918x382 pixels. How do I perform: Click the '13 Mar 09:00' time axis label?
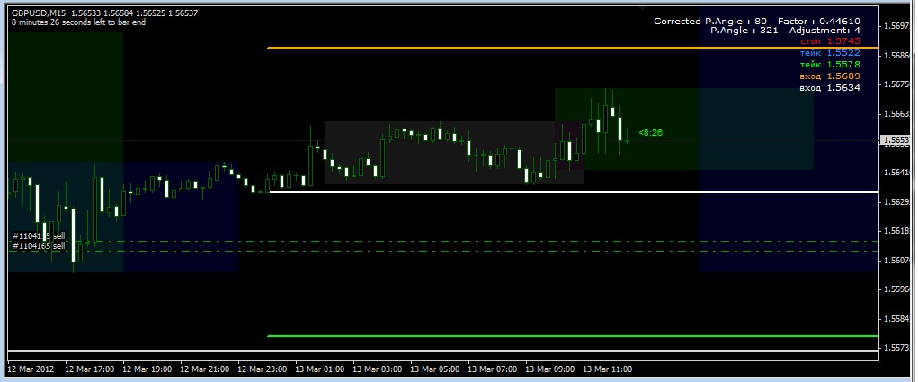pos(550,369)
